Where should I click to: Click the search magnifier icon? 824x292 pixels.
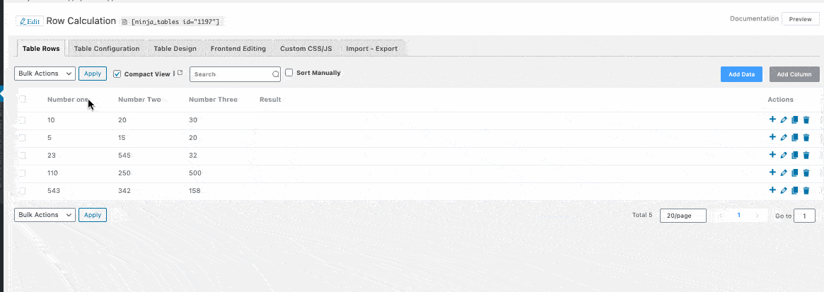point(276,74)
